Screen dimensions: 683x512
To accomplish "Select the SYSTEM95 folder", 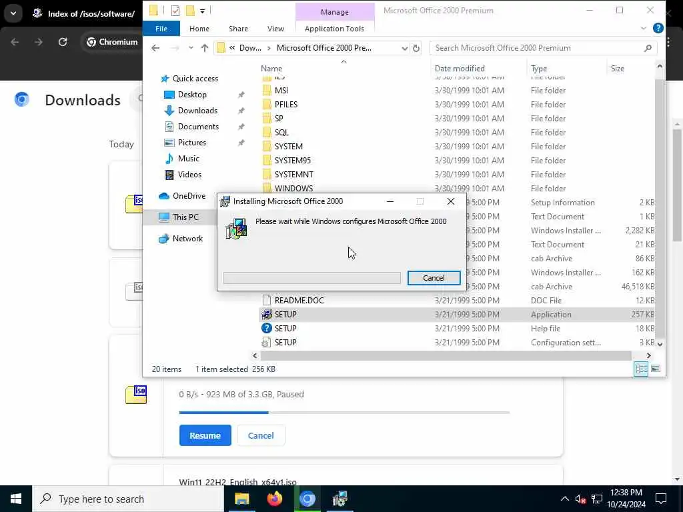I will 292,160.
